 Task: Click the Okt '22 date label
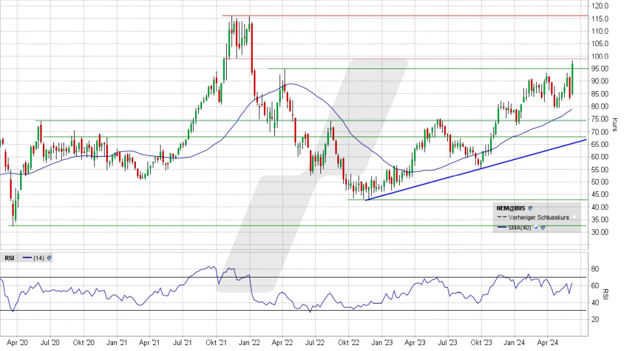tap(348, 343)
